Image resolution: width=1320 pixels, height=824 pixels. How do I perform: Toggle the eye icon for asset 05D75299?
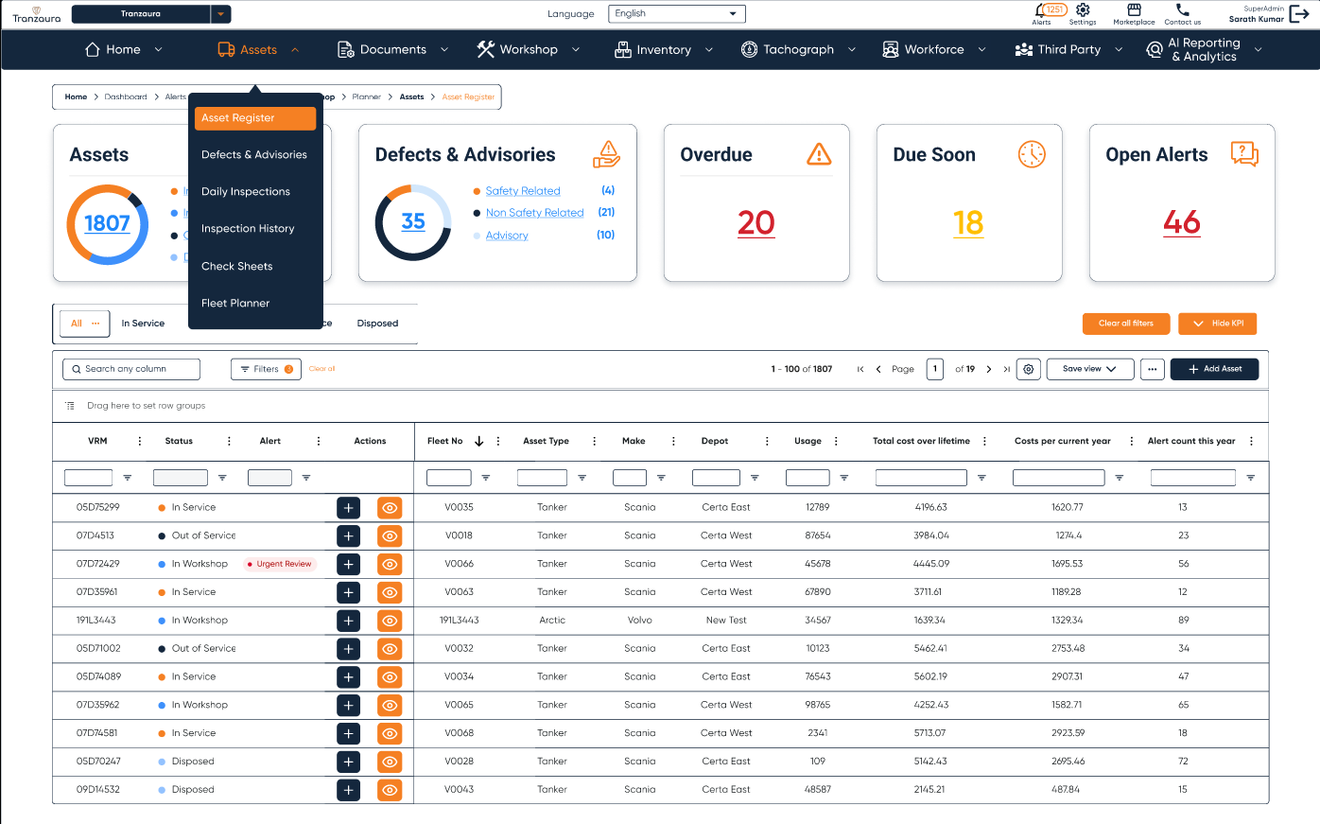click(x=390, y=507)
